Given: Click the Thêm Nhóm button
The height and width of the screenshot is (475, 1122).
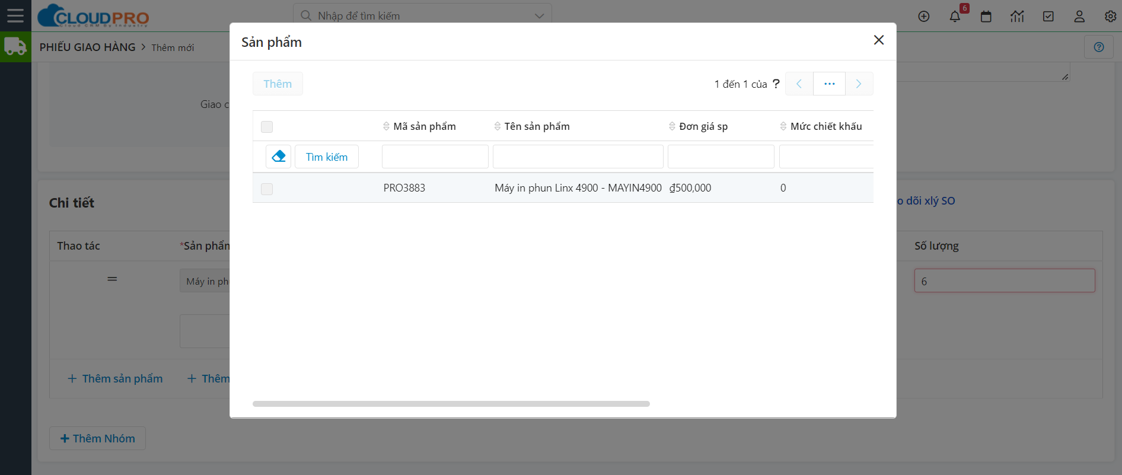Looking at the screenshot, I should tap(97, 438).
